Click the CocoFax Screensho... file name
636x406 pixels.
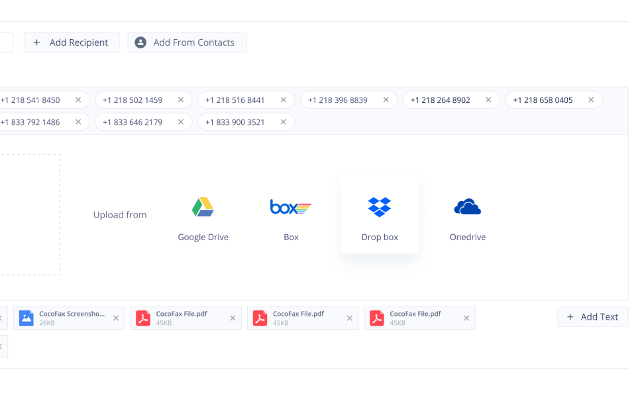(72, 314)
